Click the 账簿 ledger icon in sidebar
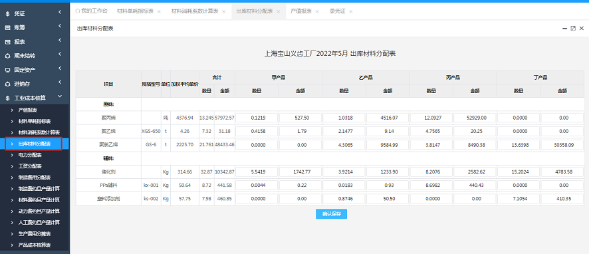Image resolution: width=589 pixels, height=254 pixels. (7, 27)
